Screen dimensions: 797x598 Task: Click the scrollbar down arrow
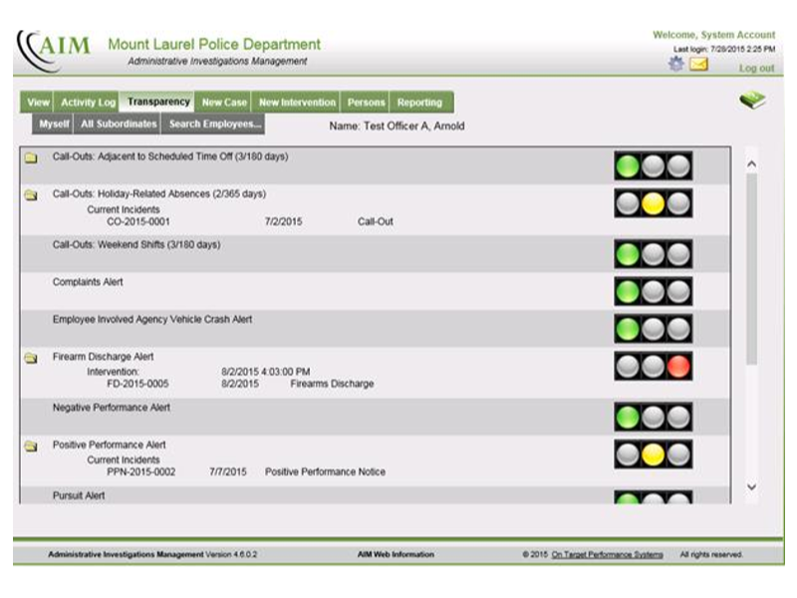point(751,486)
